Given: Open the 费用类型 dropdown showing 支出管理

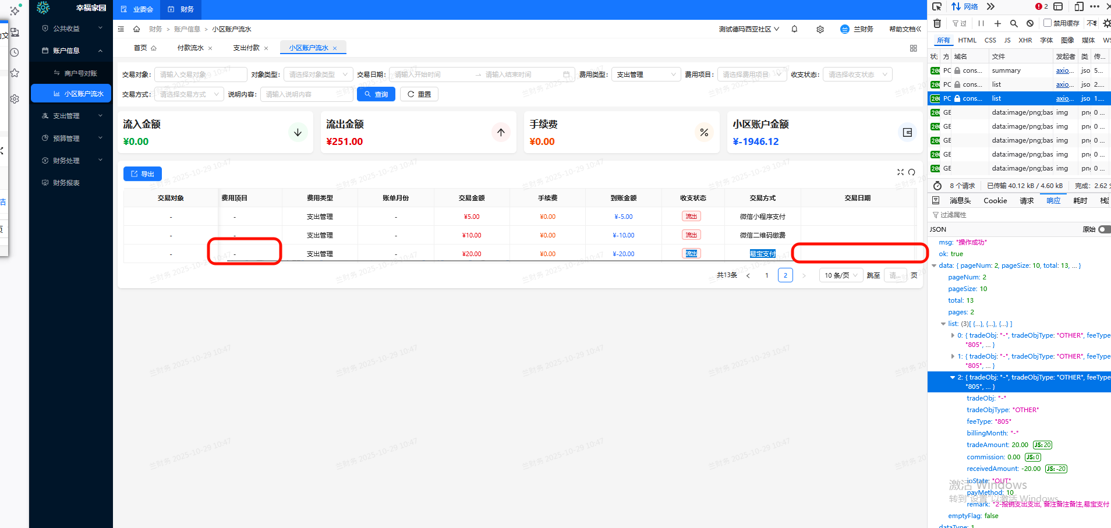Looking at the screenshot, I should point(646,75).
